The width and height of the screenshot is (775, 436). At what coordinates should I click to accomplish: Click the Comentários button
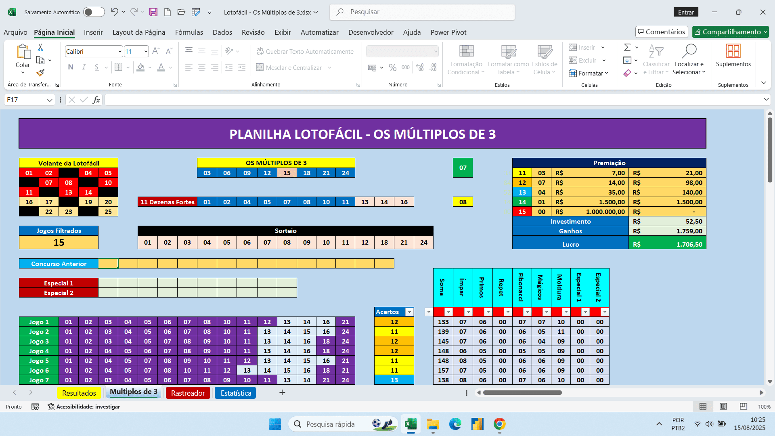point(661,32)
